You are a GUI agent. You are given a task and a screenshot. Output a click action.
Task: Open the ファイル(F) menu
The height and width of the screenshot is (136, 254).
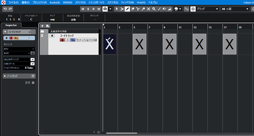click(x=14, y=3)
